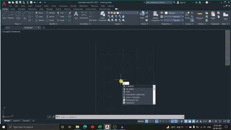
Task: Click the Erase pencil icon
Action: coord(70,13)
